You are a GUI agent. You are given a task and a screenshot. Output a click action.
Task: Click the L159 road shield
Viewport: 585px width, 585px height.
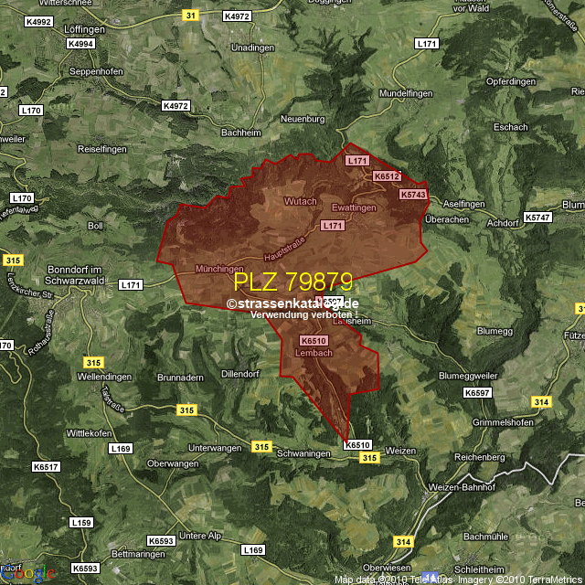(81, 523)
